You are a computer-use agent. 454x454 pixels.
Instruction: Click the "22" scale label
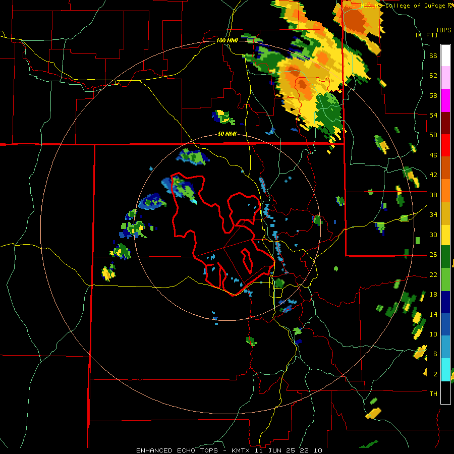433,275
